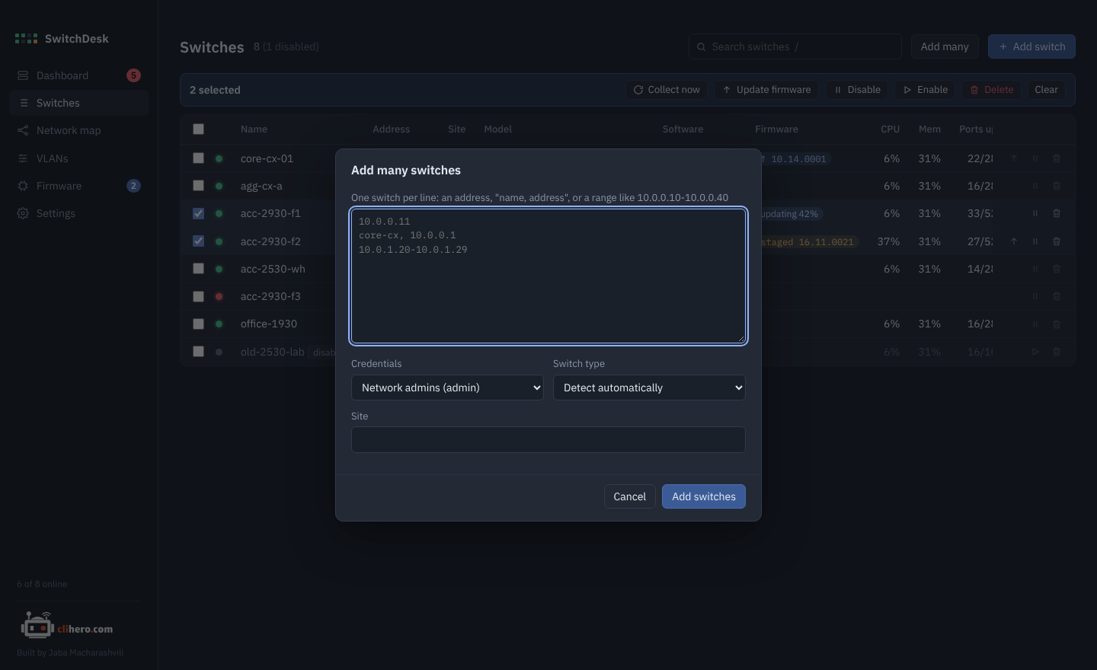Click the play icon to enable old-2530-lab
1097x670 pixels.
pos(1035,352)
